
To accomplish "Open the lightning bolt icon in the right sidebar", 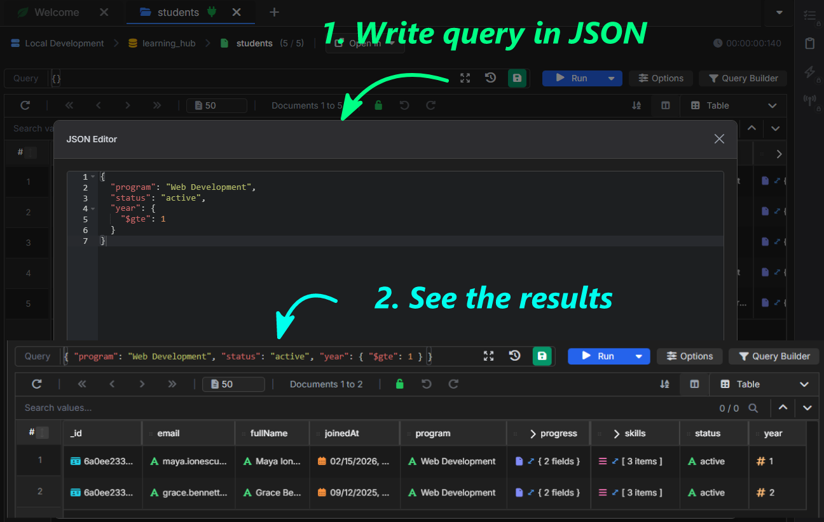I will coord(809,72).
